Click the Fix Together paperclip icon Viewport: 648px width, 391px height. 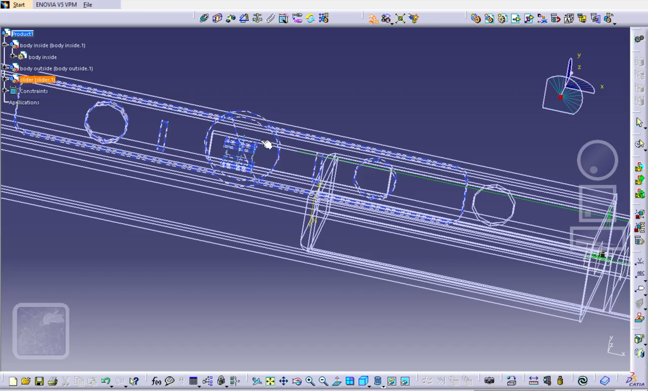coord(270,18)
